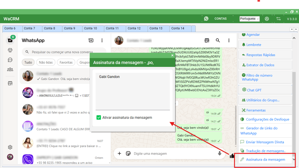
Task: Open the emoji picker
Action: [x=128, y=153]
